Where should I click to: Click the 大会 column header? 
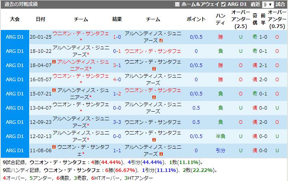point(15,19)
